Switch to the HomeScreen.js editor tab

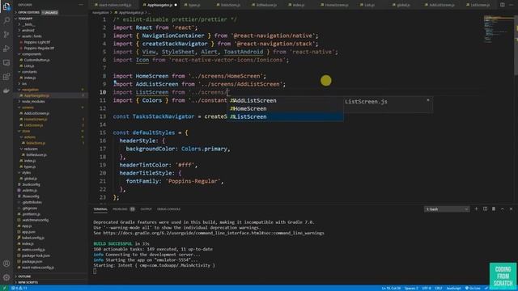337,5
